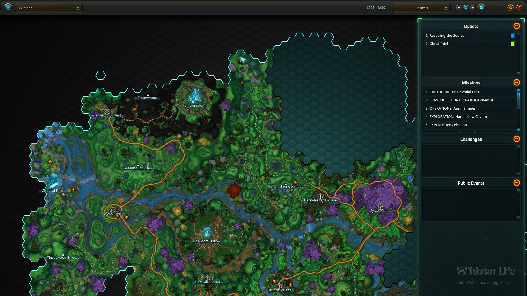Click the zoom in plus icon
Viewport: 527px width, 296px height.
(459, 8)
